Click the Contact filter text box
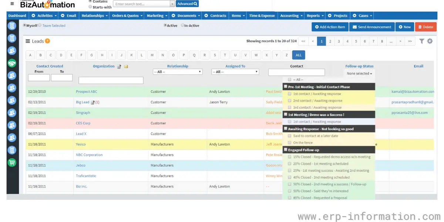The image size is (444, 222). [296, 73]
